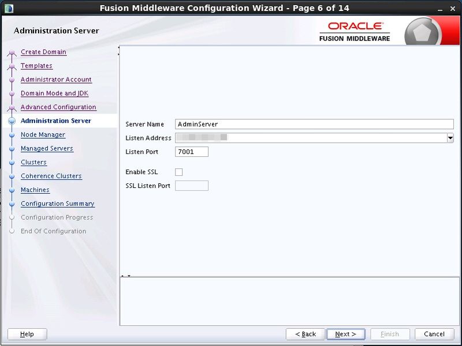Click the current-step bullet beside Administration Server
Viewport: 462px width, 346px height.
(12, 121)
